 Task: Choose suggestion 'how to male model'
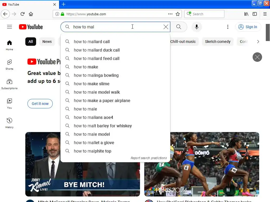[115, 134]
